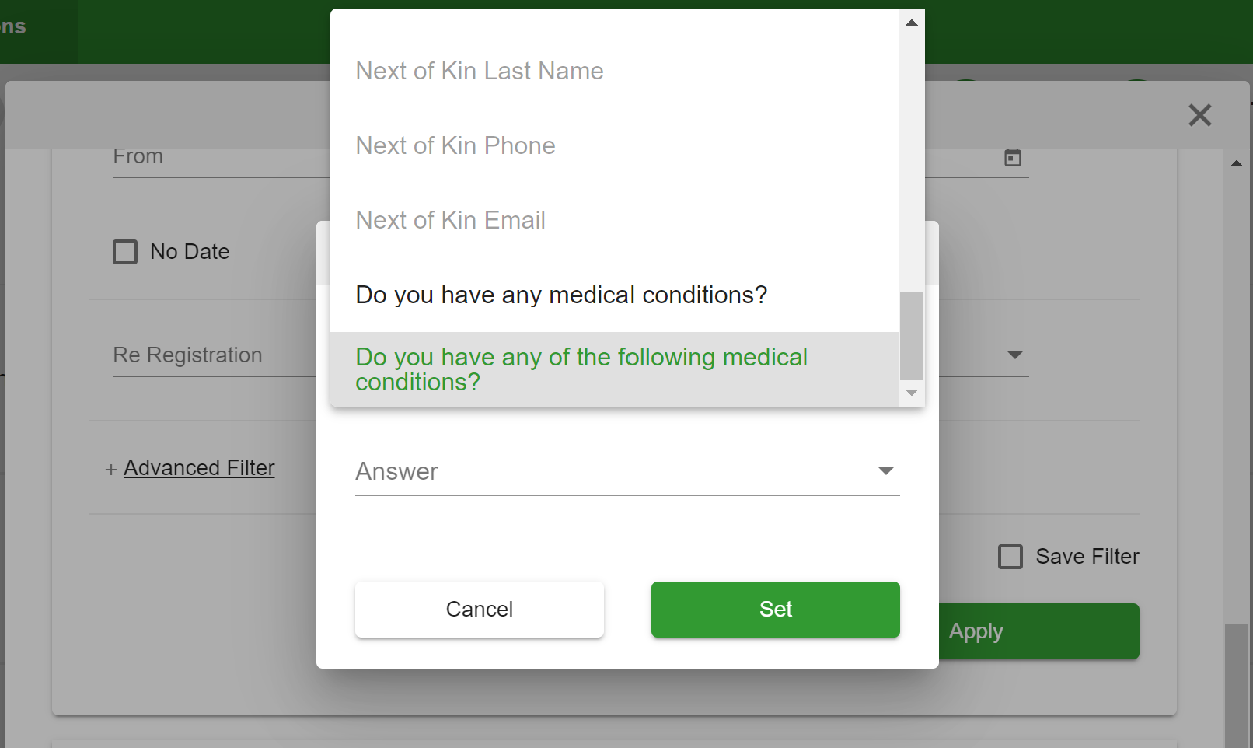Click the filter panel scroll-up arrow

click(x=1237, y=163)
